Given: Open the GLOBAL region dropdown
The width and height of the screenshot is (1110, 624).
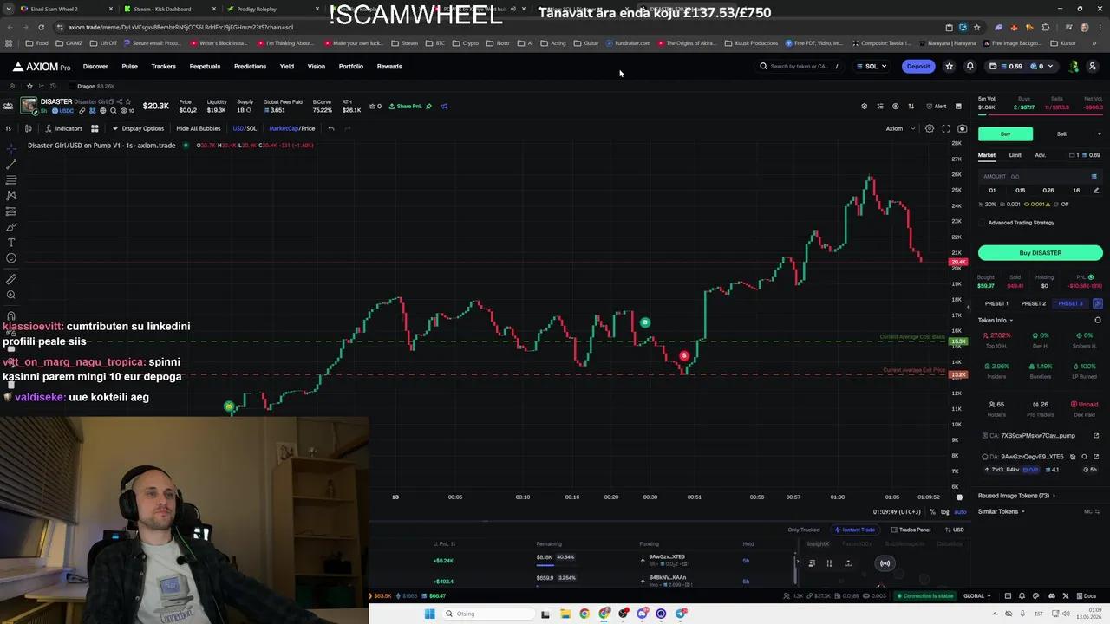Looking at the screenshot, I should [976, 595].
